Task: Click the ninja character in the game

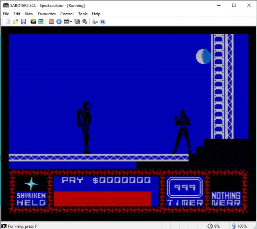Action: point(182,132)
